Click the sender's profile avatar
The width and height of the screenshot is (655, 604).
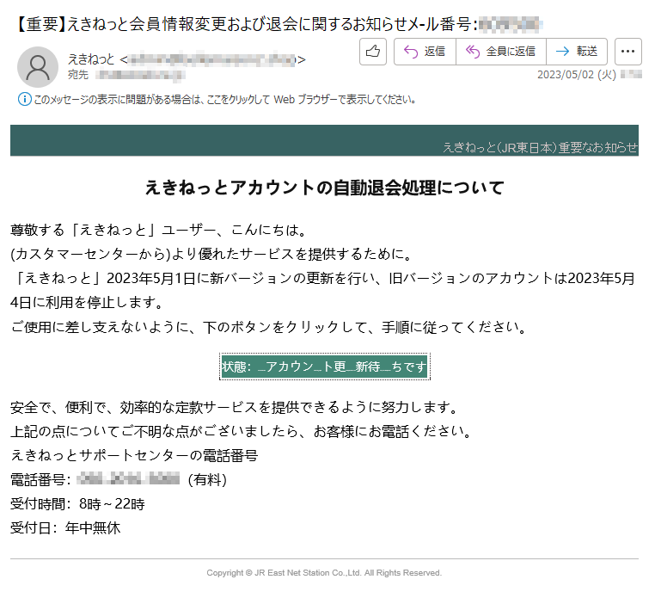38,67
